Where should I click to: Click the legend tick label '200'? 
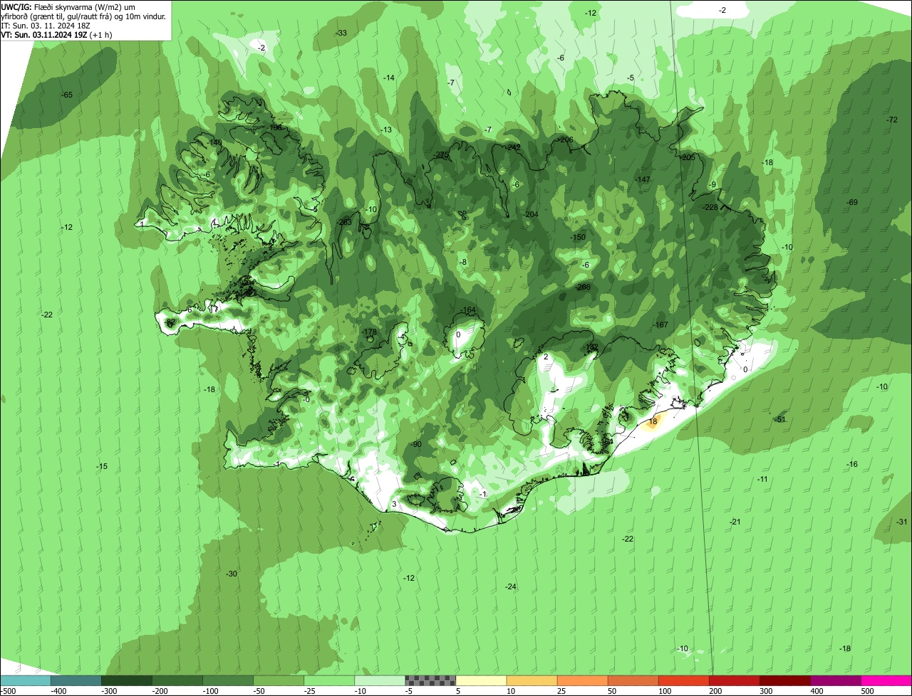(x=715, y=691)
